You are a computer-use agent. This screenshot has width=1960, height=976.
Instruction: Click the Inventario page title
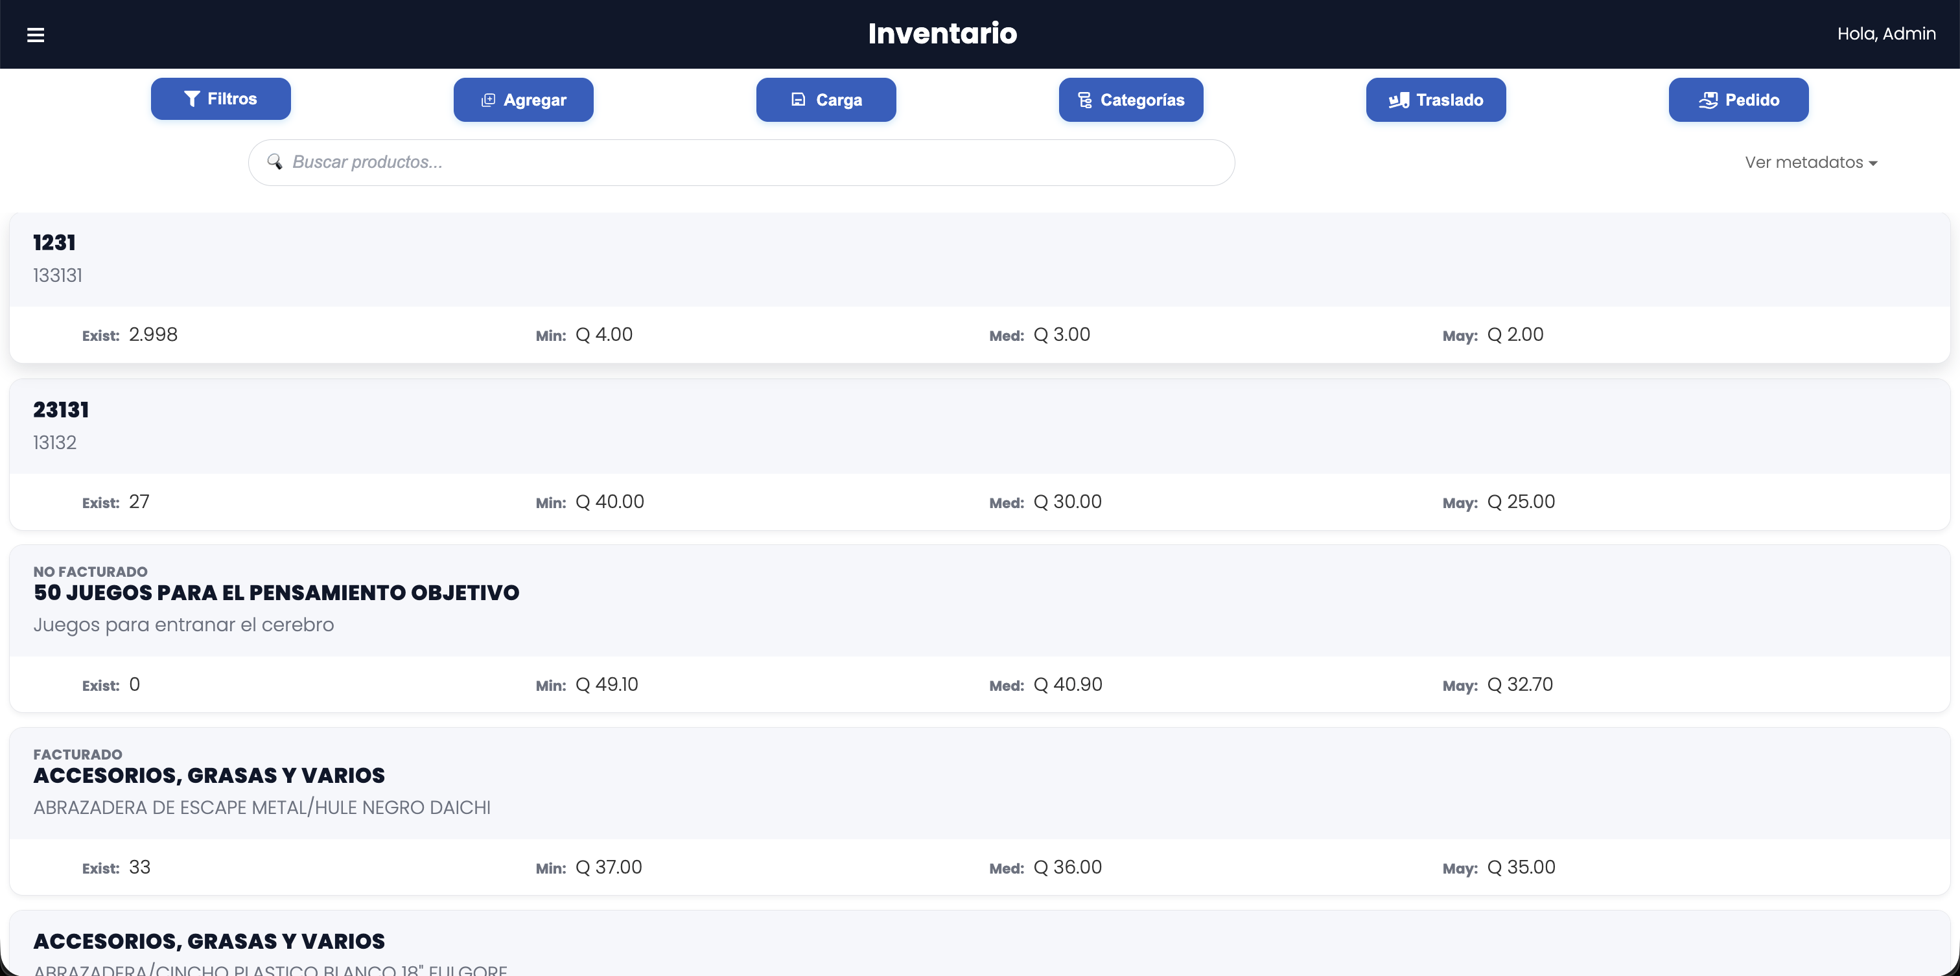(942, 34)
